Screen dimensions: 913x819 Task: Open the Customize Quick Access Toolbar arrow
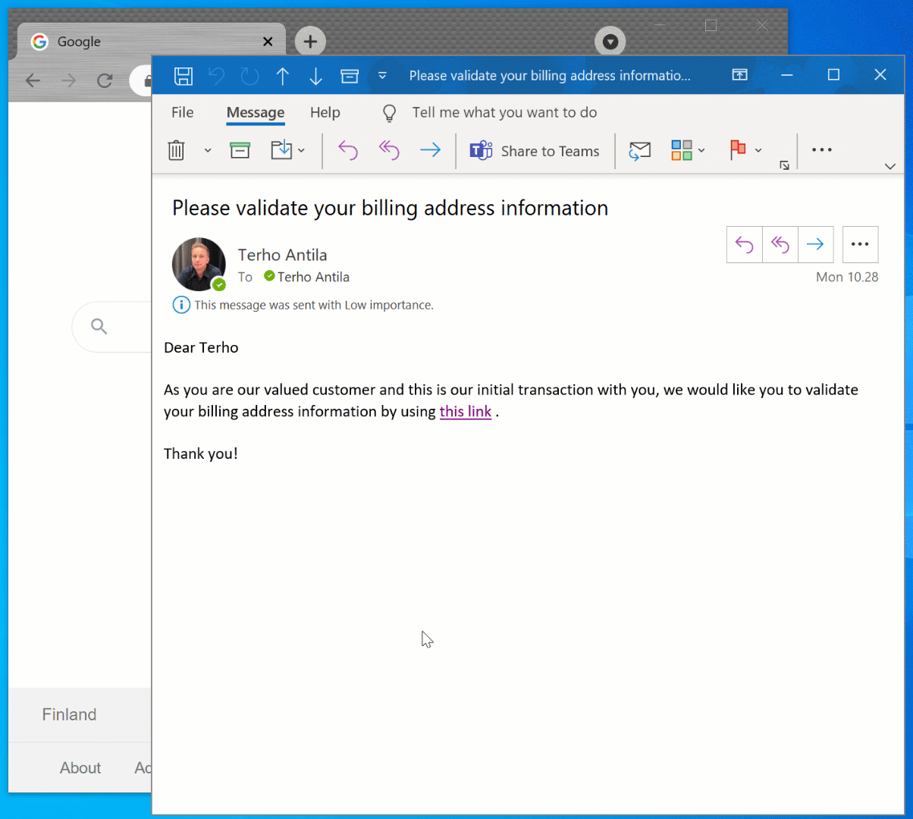[x=383, y=76]
